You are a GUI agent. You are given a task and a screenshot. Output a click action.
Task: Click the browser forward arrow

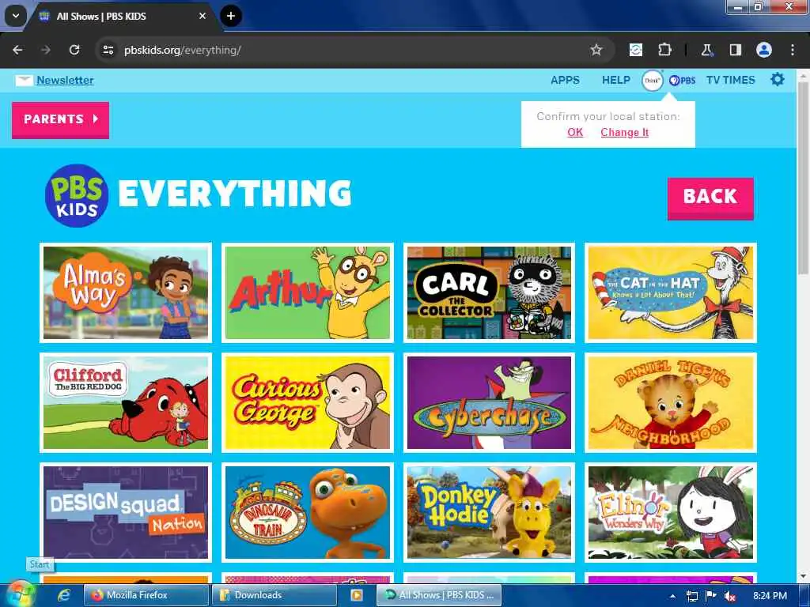[46, 50]
